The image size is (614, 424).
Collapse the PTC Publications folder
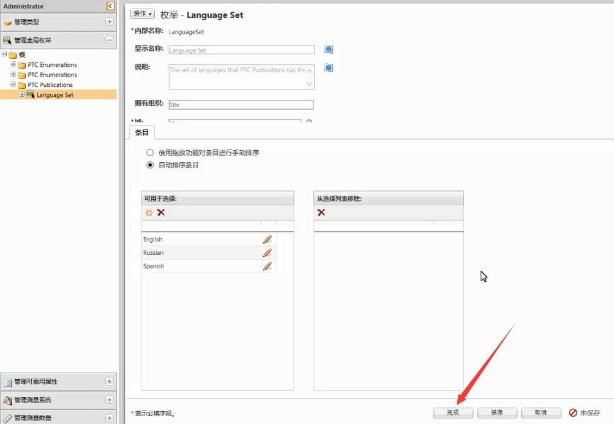coord(13,85)
